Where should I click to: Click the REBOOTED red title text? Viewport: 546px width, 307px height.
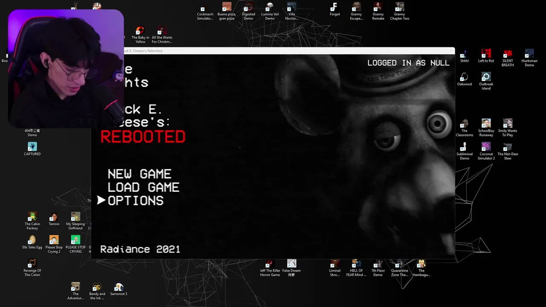click(143, 137)
